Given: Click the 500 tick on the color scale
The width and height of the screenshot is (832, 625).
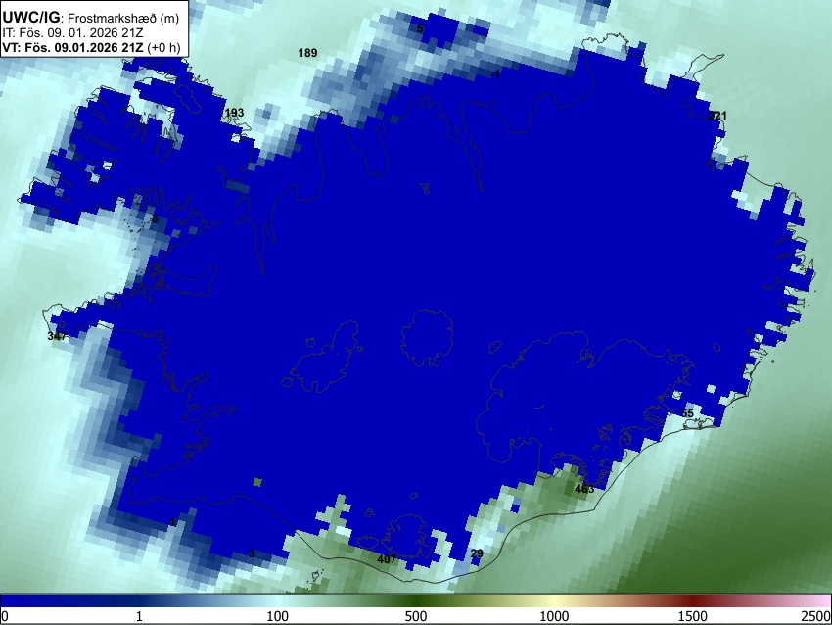Looking at the screenshot, I should tap(416, 616).
